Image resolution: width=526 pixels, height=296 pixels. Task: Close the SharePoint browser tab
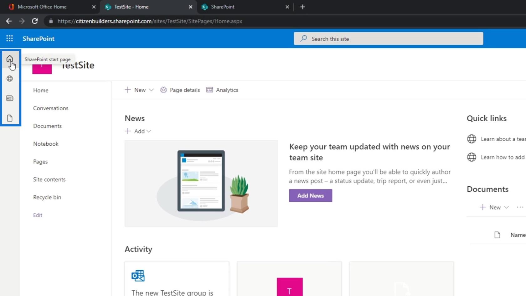[x=287, y=7]
